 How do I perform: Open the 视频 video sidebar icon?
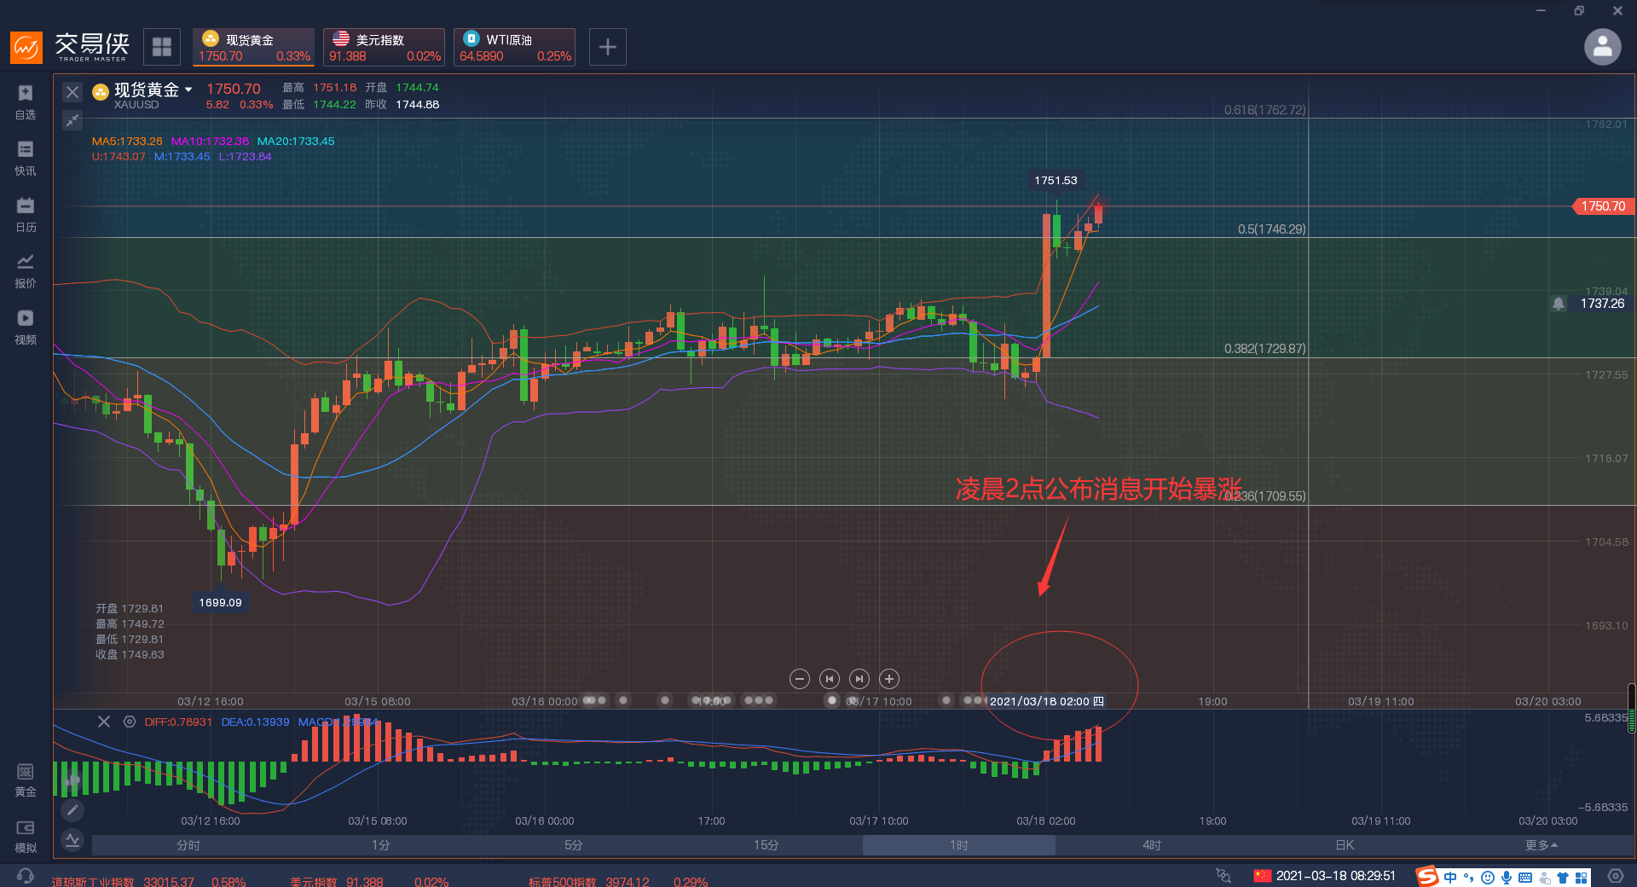[26, 328]
